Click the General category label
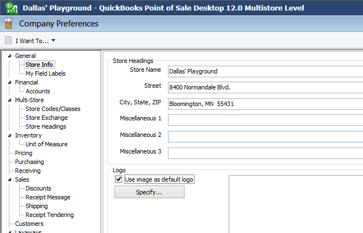 pos(25,56)
